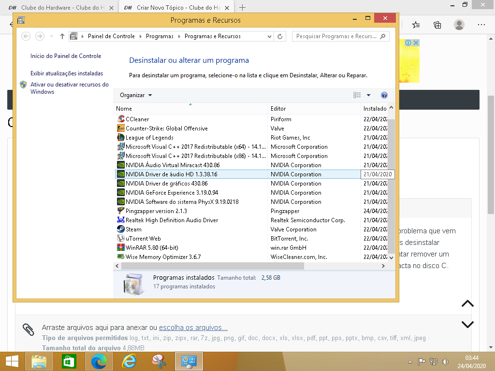This screenshot has height=371, width=495.
Task: Open the Organizar dropdown menu
Action: 136,95
